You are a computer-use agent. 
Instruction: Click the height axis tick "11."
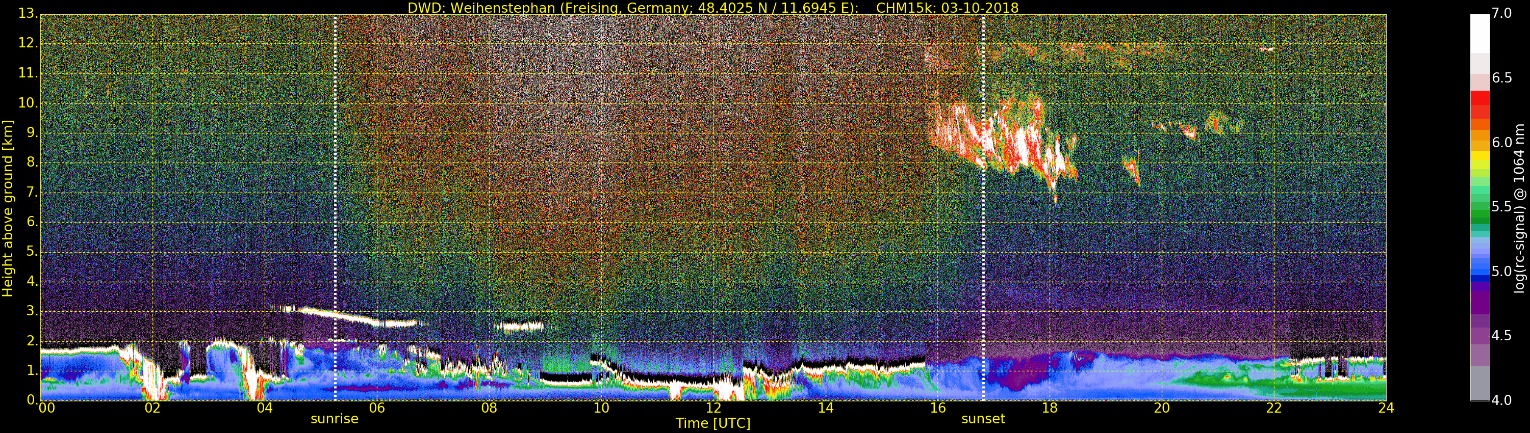(x=28, y=73)
